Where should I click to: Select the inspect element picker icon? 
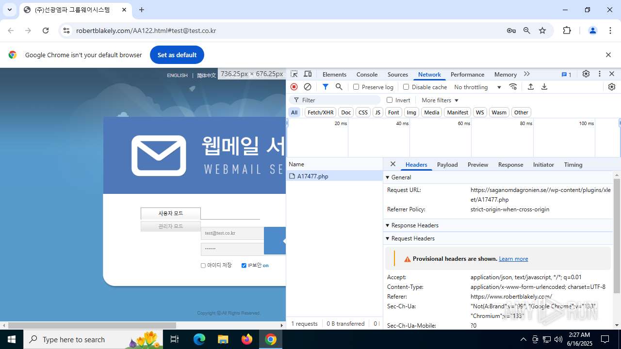[294, 74]
